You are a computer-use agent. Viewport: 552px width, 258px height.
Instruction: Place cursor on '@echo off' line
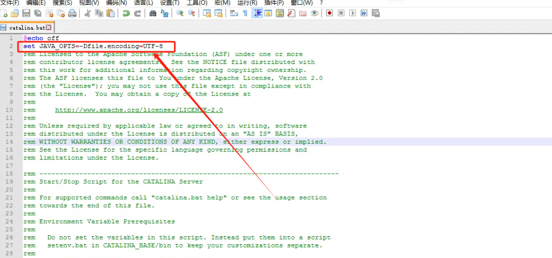tap(41, 38)
